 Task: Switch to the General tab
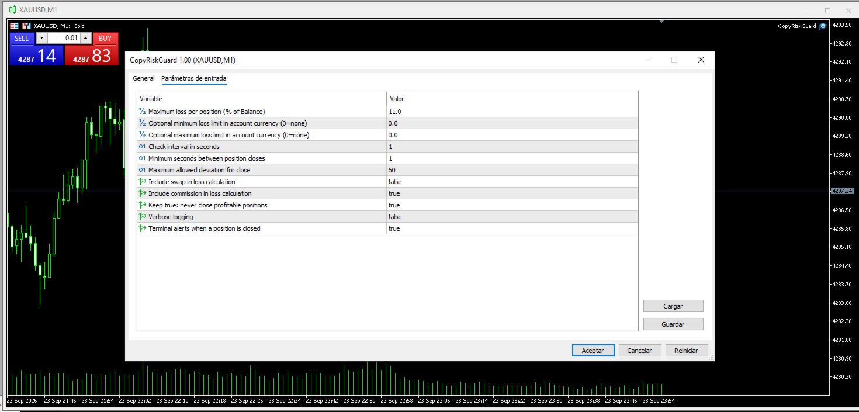pos(144,78)
